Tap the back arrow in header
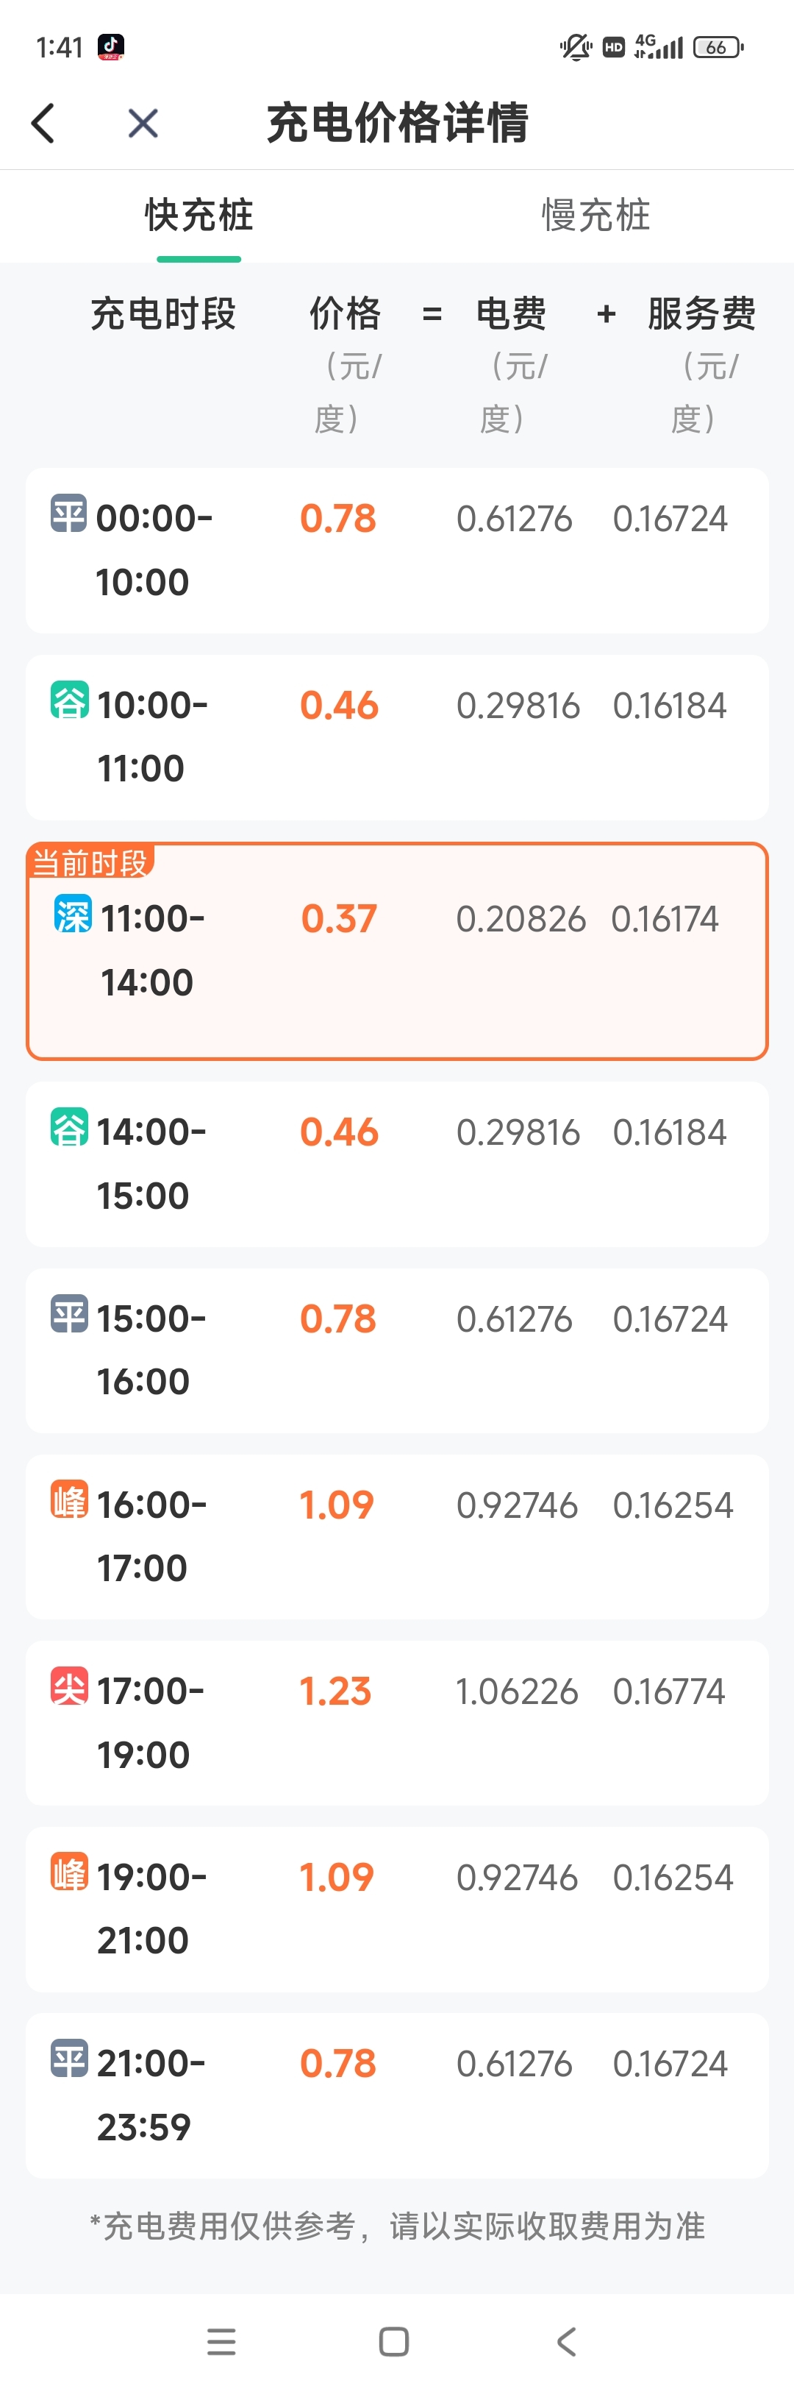 [43, 122]
